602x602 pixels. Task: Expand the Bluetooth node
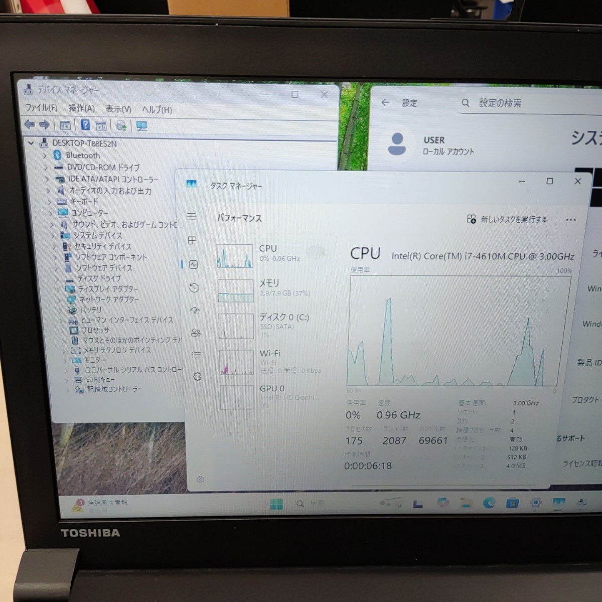(45, 156)
